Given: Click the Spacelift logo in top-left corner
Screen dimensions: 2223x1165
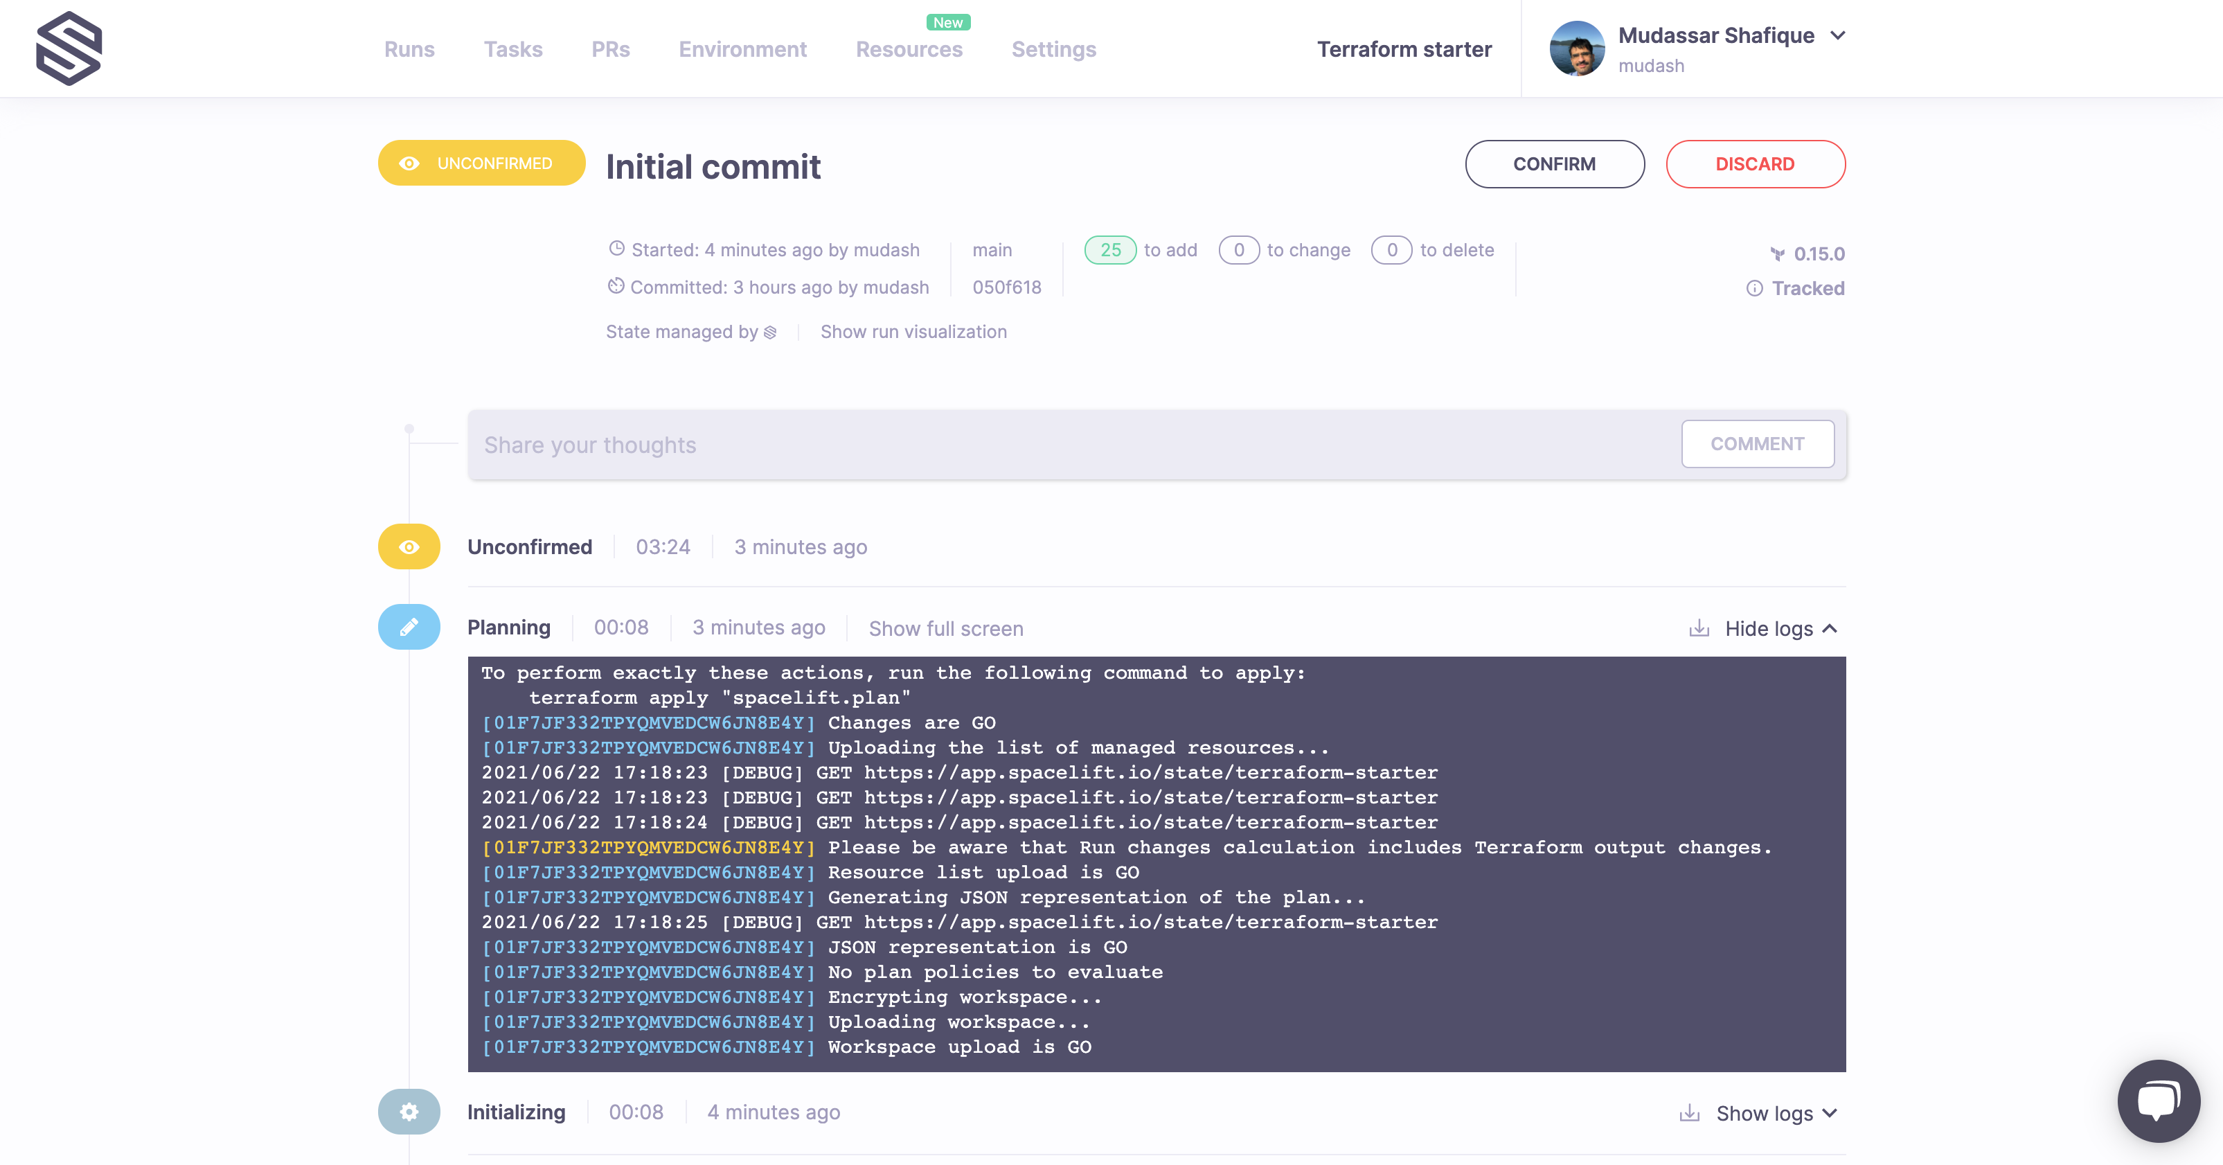Looking at the screenshot, I should point(69,48).
